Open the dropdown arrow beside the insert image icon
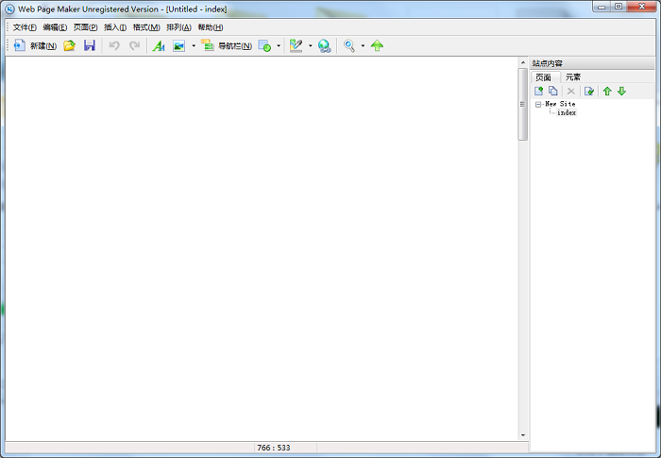Image resolution: width=661 pixels, height=458 pixels. pyautogui.click(x=193, y=45)
